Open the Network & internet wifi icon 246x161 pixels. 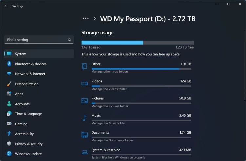point(9,74)
